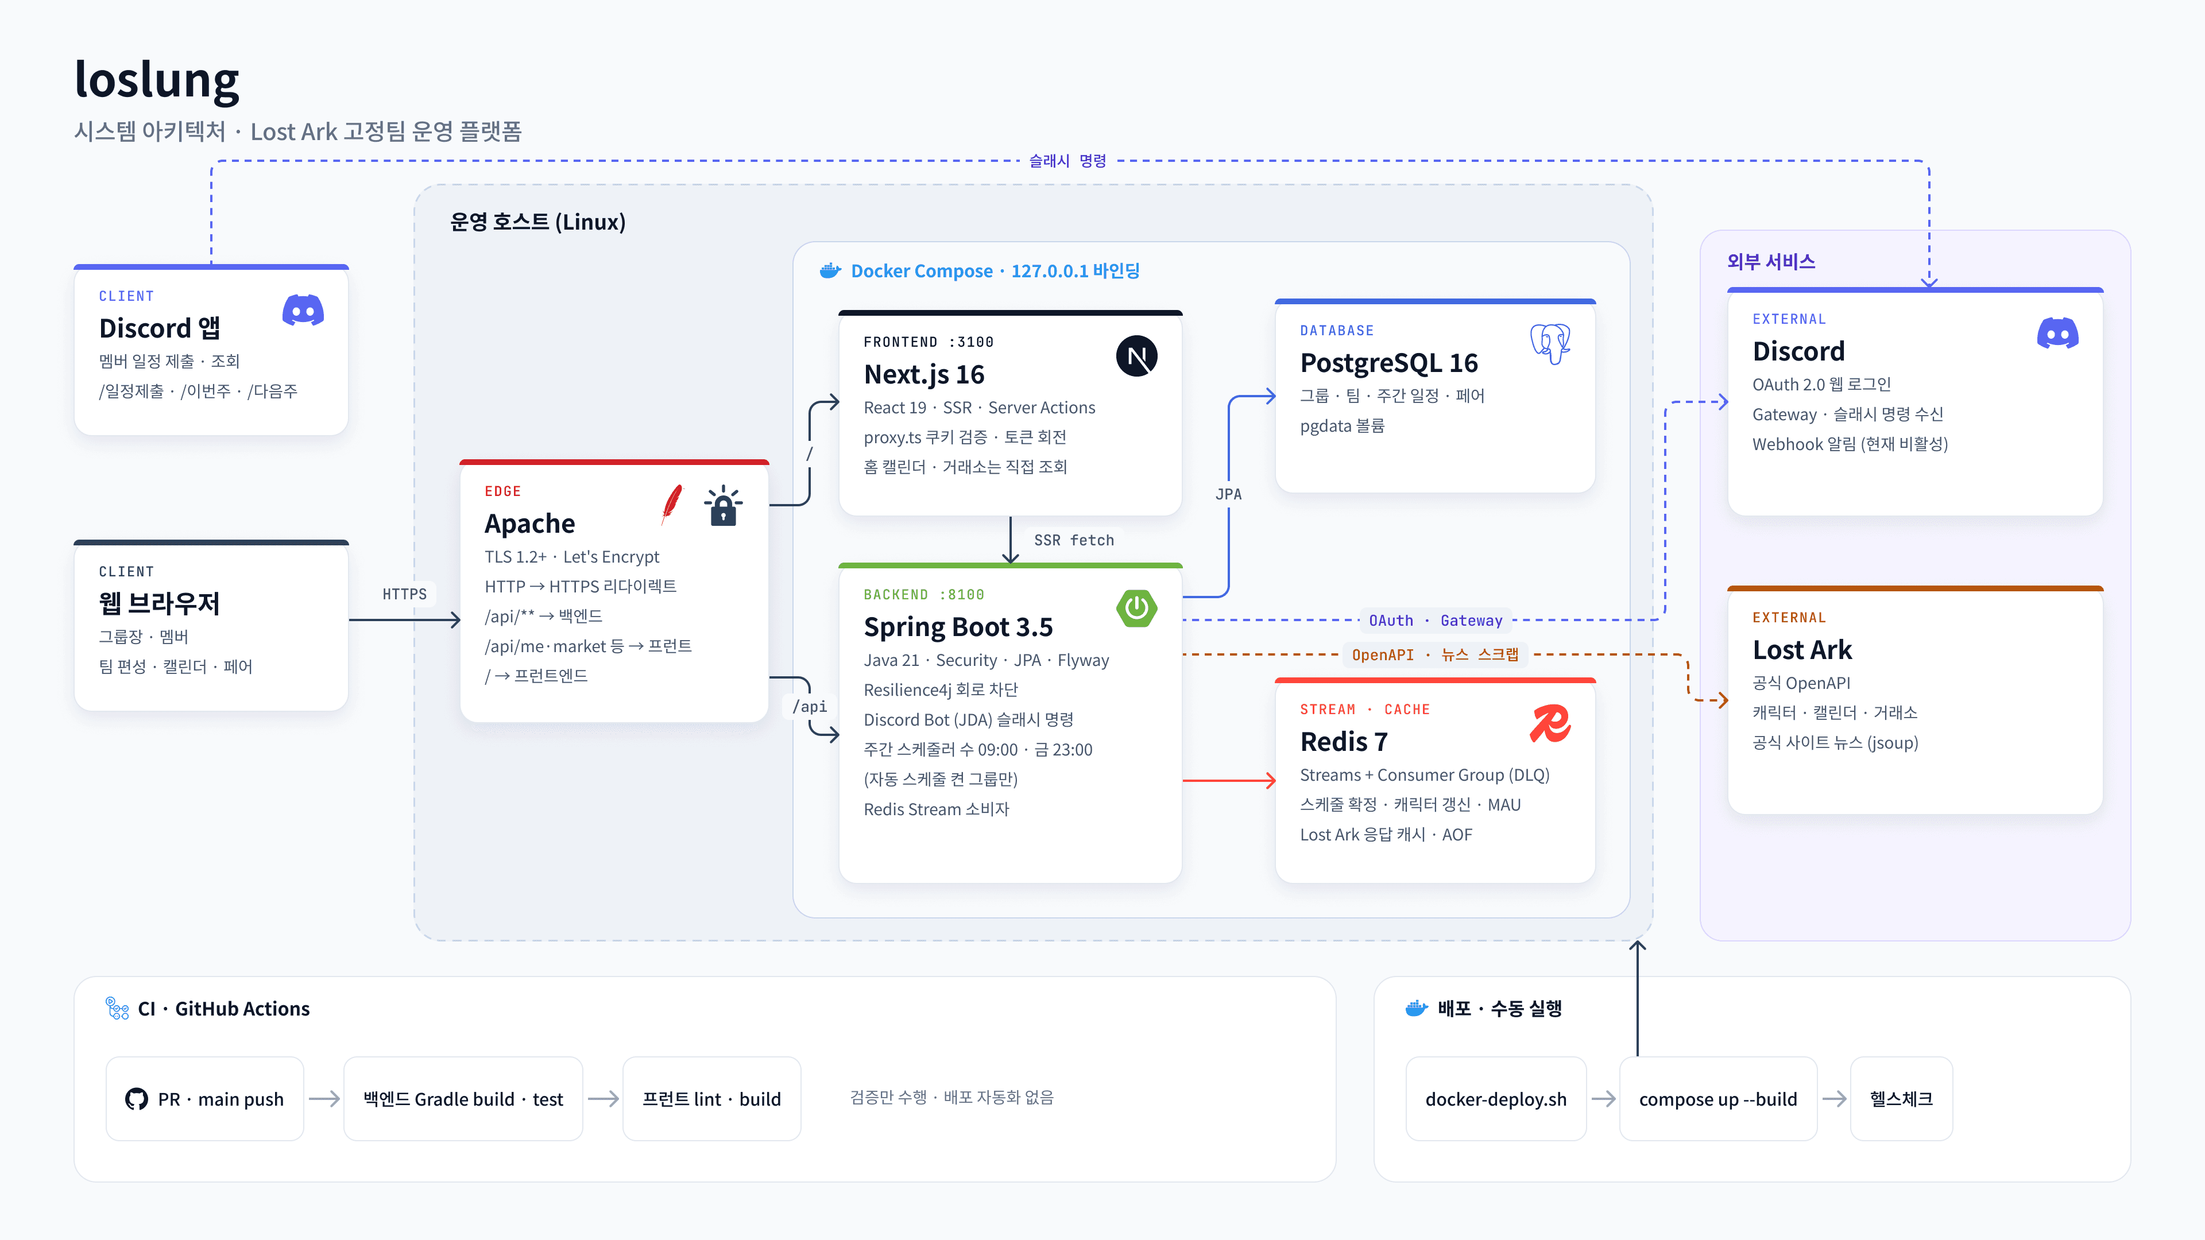This screenshot has height=1240, width=2205.
Task: Click the Apache card title
Action: tap(530, 523)
